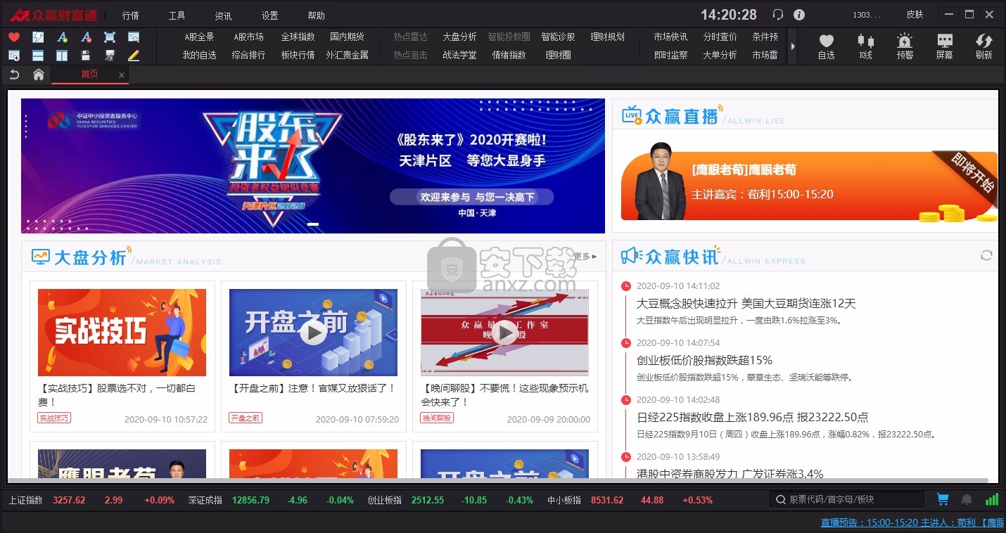
Task: Click the 屏幕 monitor icon
Action: pyautogui.click(x=945, y=46)
